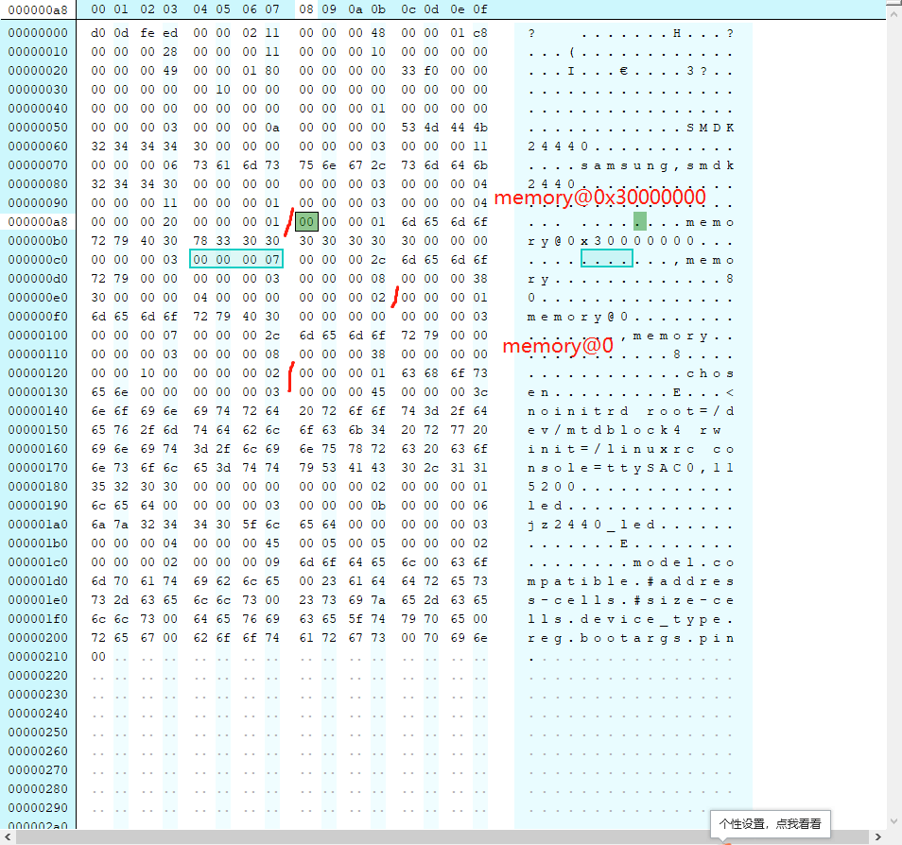Select the c8 byte in row 00000000
902x845 pixels.
point(480,33)
